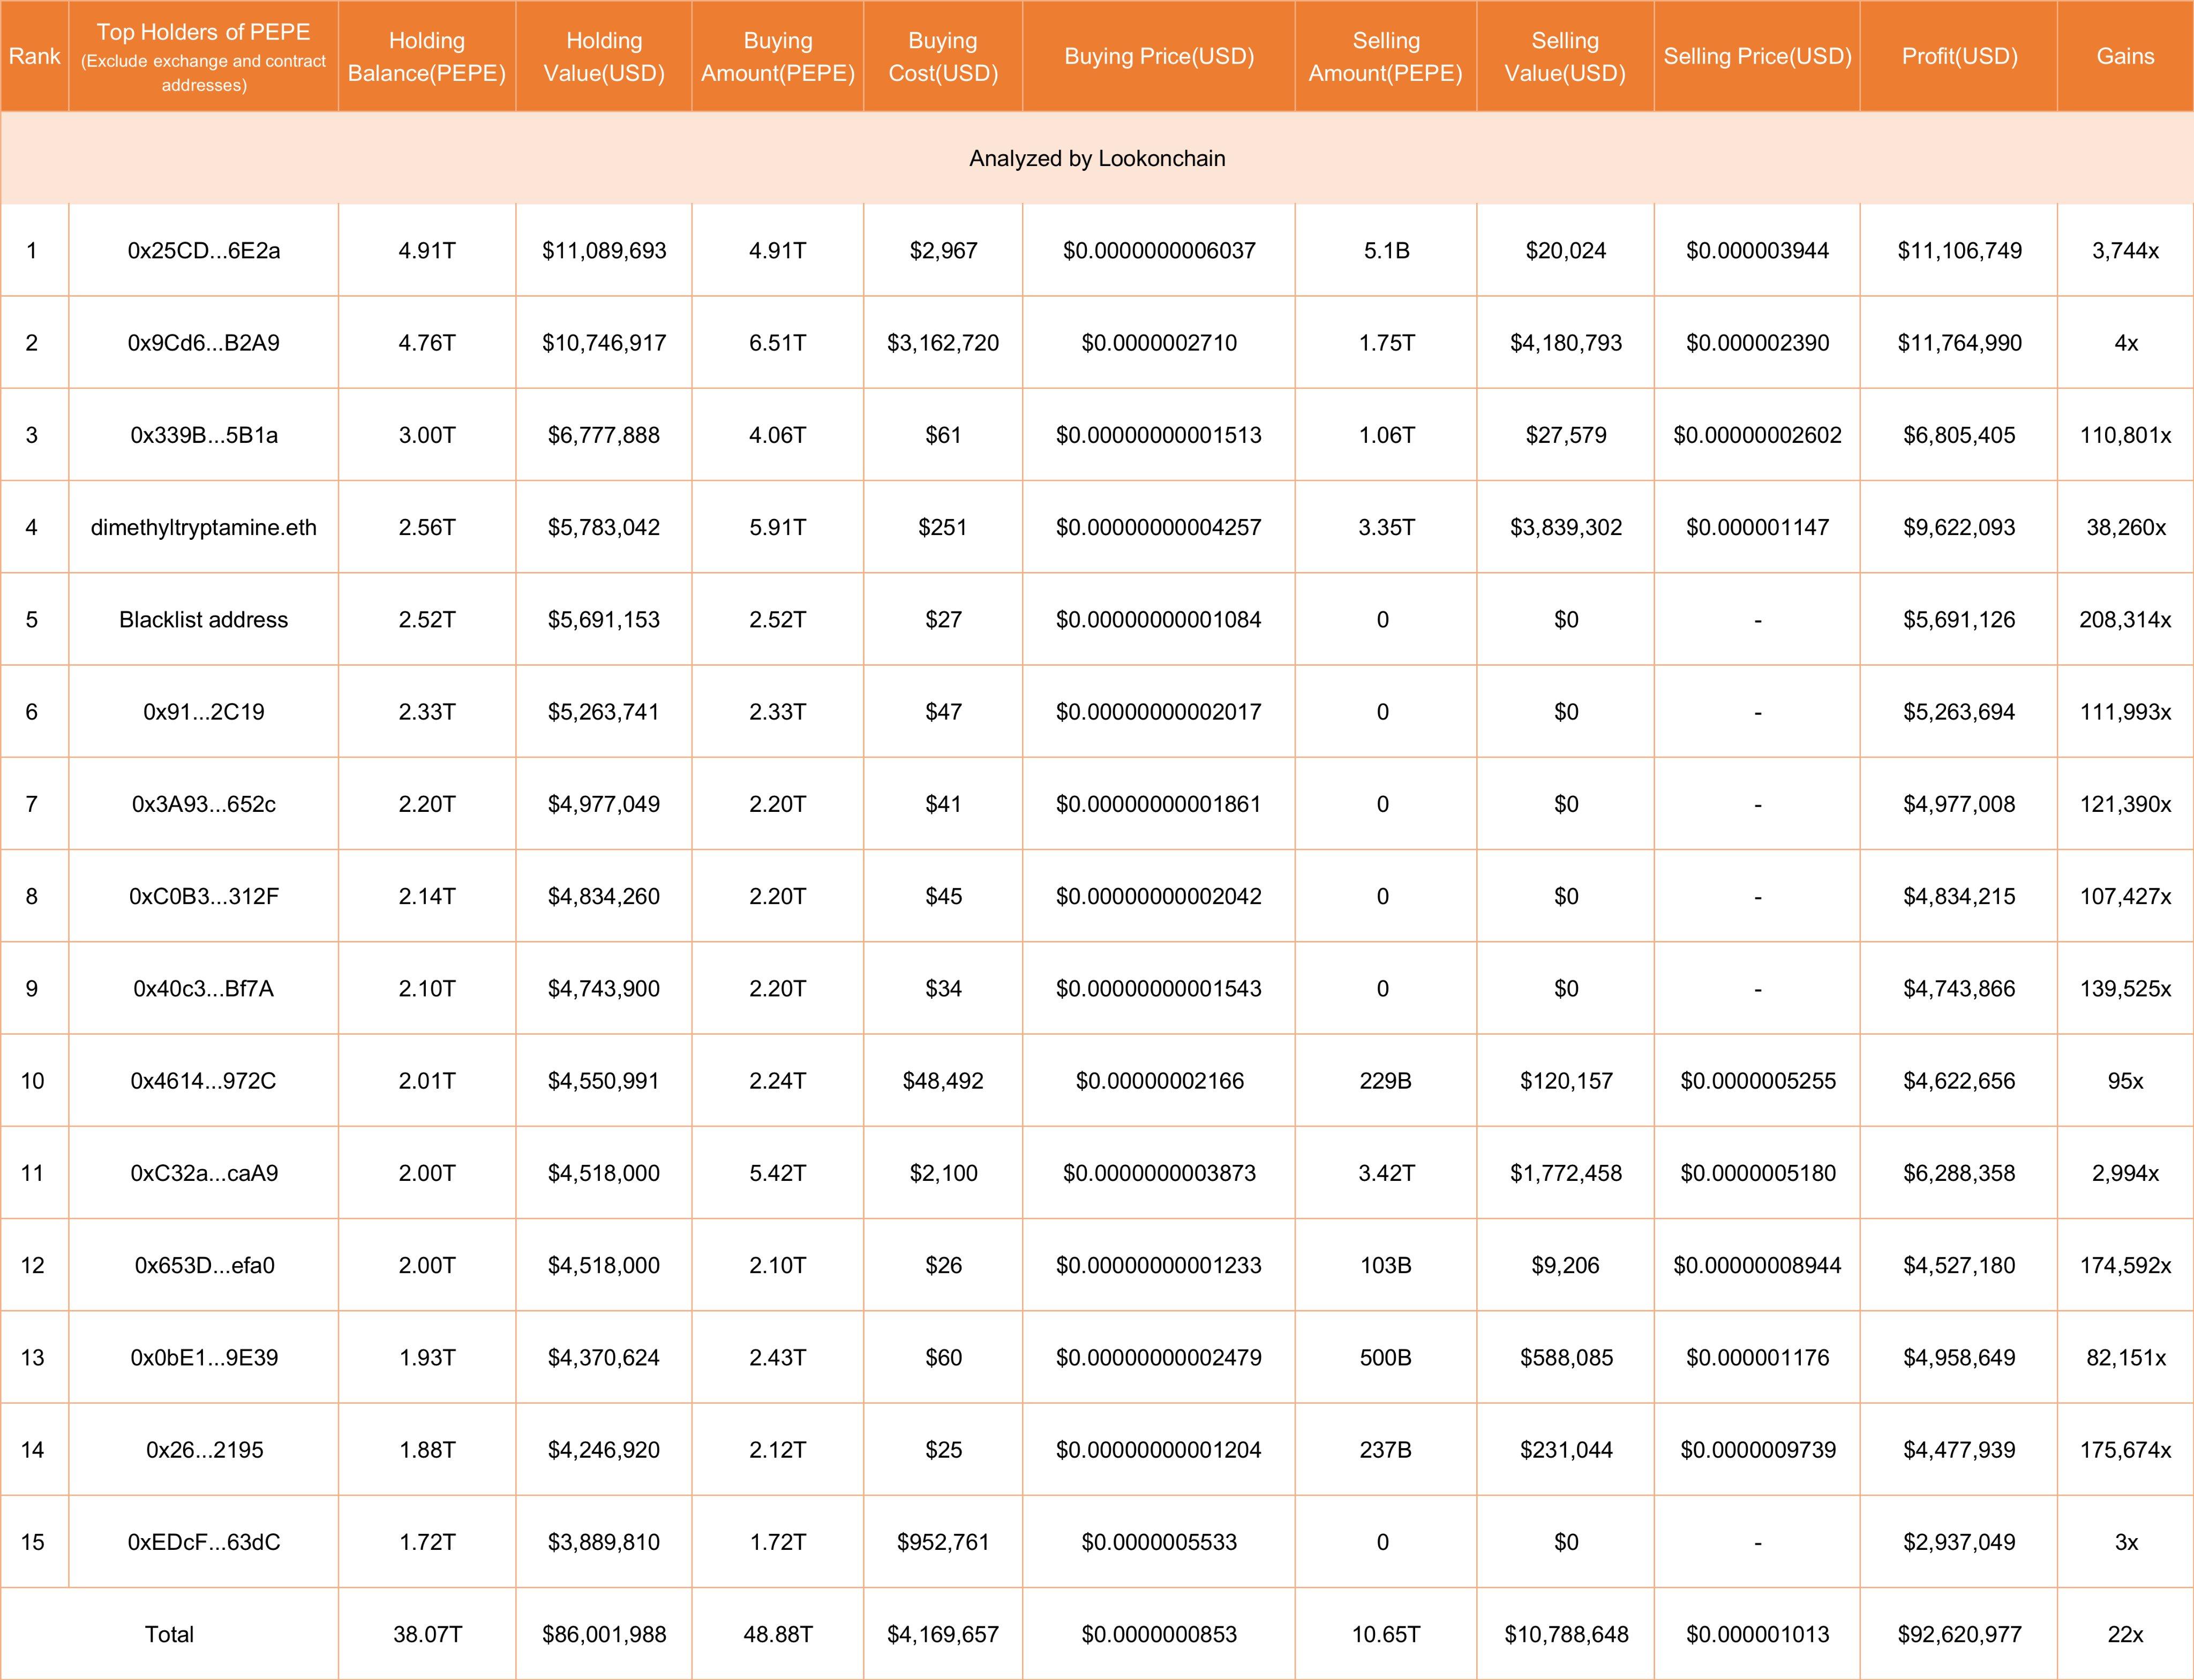Screen dimensions: 2194x1680
Task: Click the 208,314x gains cell
Action: (2125, 620)
